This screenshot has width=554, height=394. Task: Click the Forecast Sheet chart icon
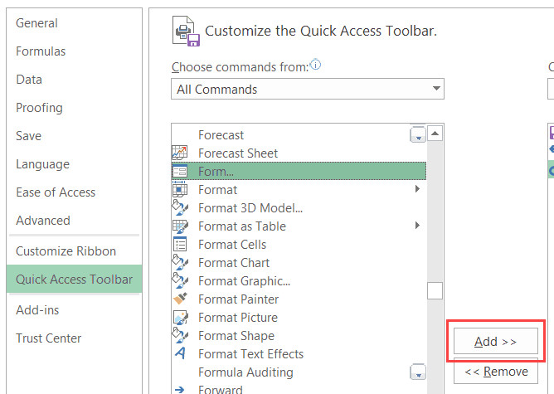point(180,153)
